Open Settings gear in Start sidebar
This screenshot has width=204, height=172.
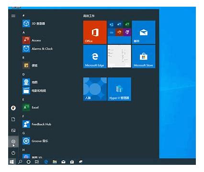13,141
